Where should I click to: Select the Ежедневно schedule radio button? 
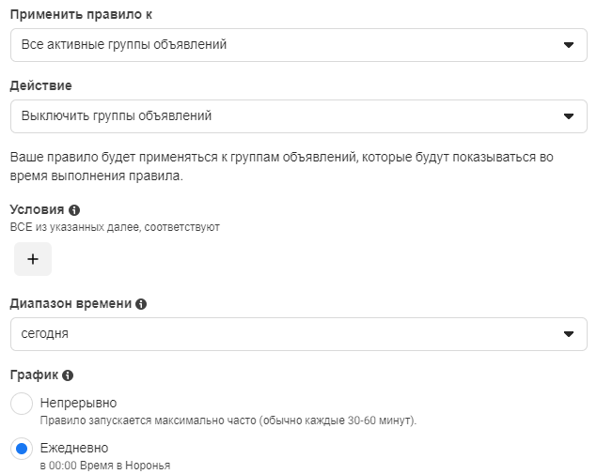(x=22, y=449)
